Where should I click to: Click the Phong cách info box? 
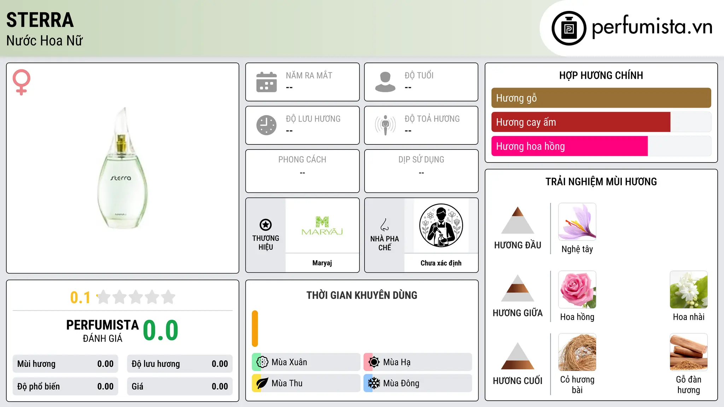pyautogui.click(x=302, y=171)
